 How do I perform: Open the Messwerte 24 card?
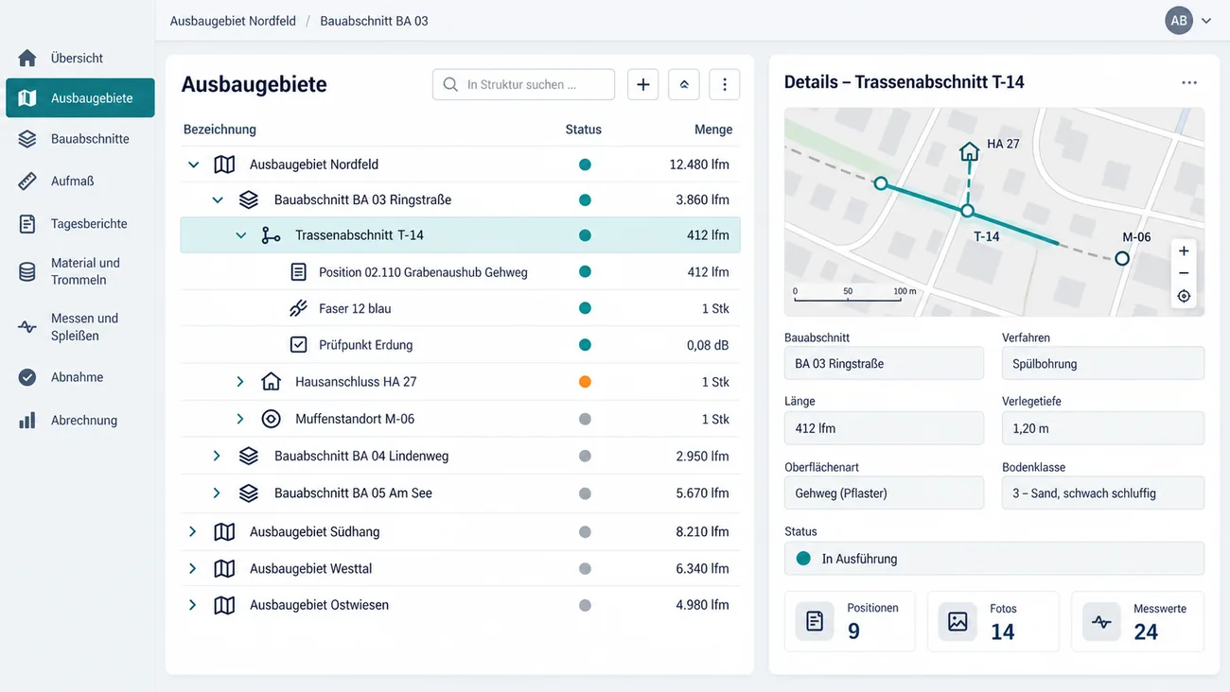[x=1137, y=621]
